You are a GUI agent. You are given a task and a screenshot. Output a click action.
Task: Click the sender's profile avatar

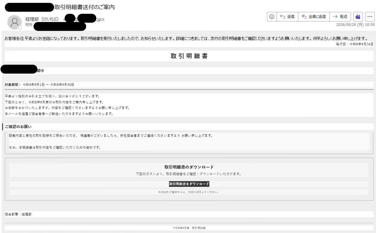pyautogui.click(x=14, y=22)
